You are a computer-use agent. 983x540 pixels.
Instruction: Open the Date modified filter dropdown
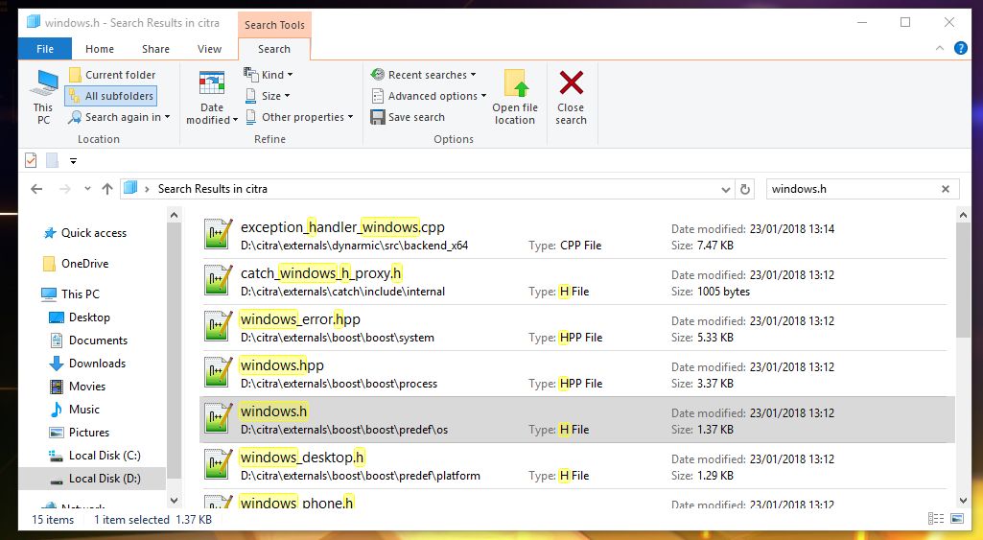coord(212,97)
